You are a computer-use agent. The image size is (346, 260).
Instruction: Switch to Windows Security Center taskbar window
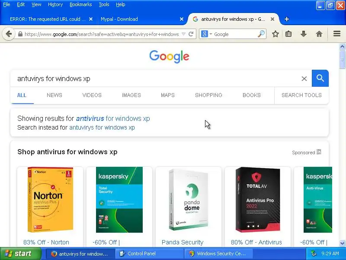coord(219,253)
